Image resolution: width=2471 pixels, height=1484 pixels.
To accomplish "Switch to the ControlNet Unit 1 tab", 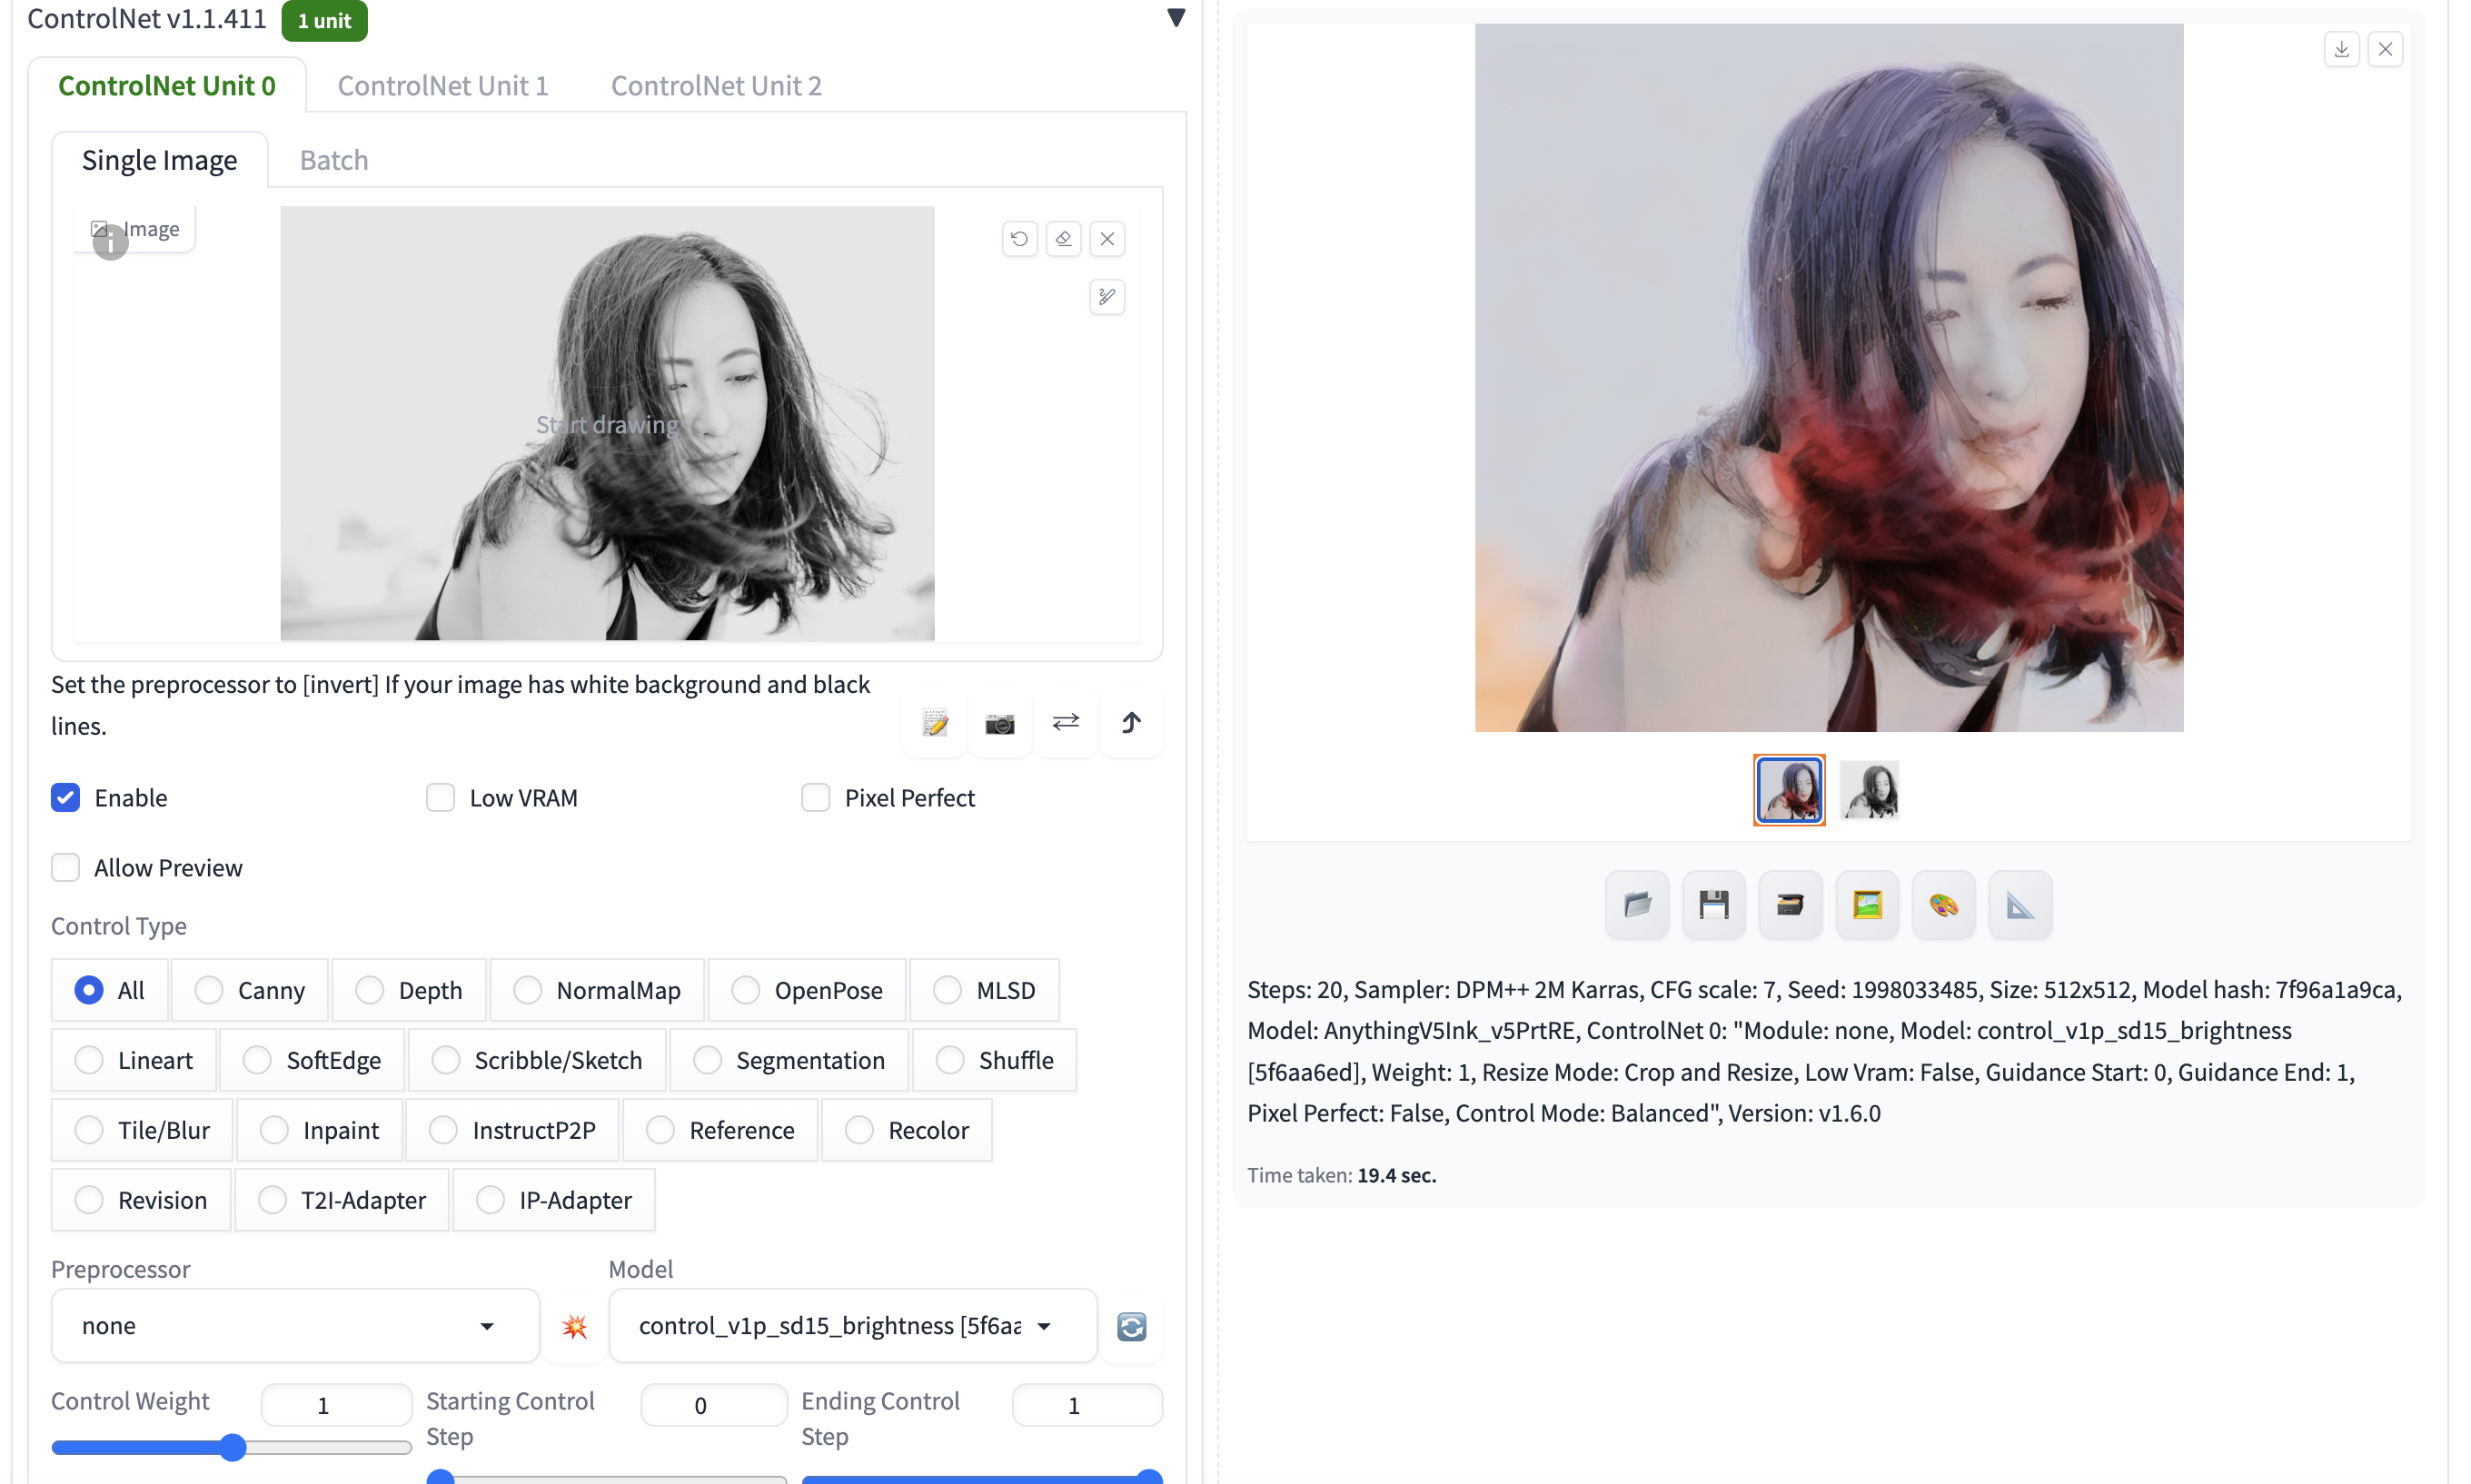I will pyautogui.click(x=442, y=86).
